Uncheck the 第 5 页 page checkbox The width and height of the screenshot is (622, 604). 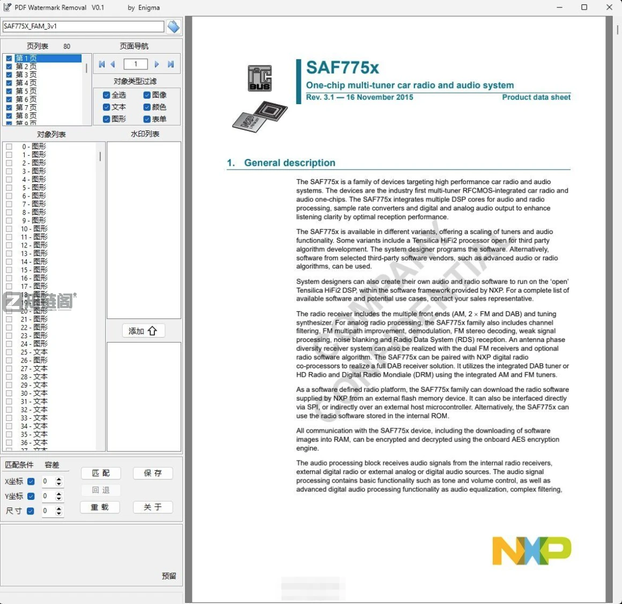(x=9, y=91)
